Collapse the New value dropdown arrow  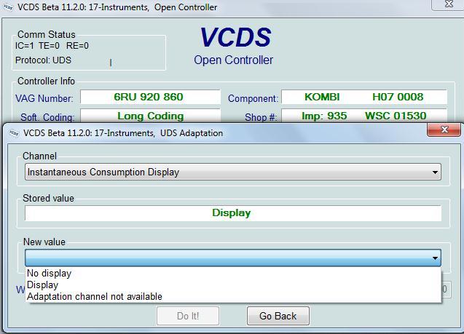click(x=436, y=258)
